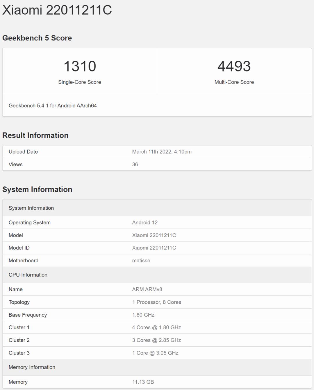Click the Geekbench 5.4.1 for Android text
This screenshot has height=390, width=314.
(53, 106)
